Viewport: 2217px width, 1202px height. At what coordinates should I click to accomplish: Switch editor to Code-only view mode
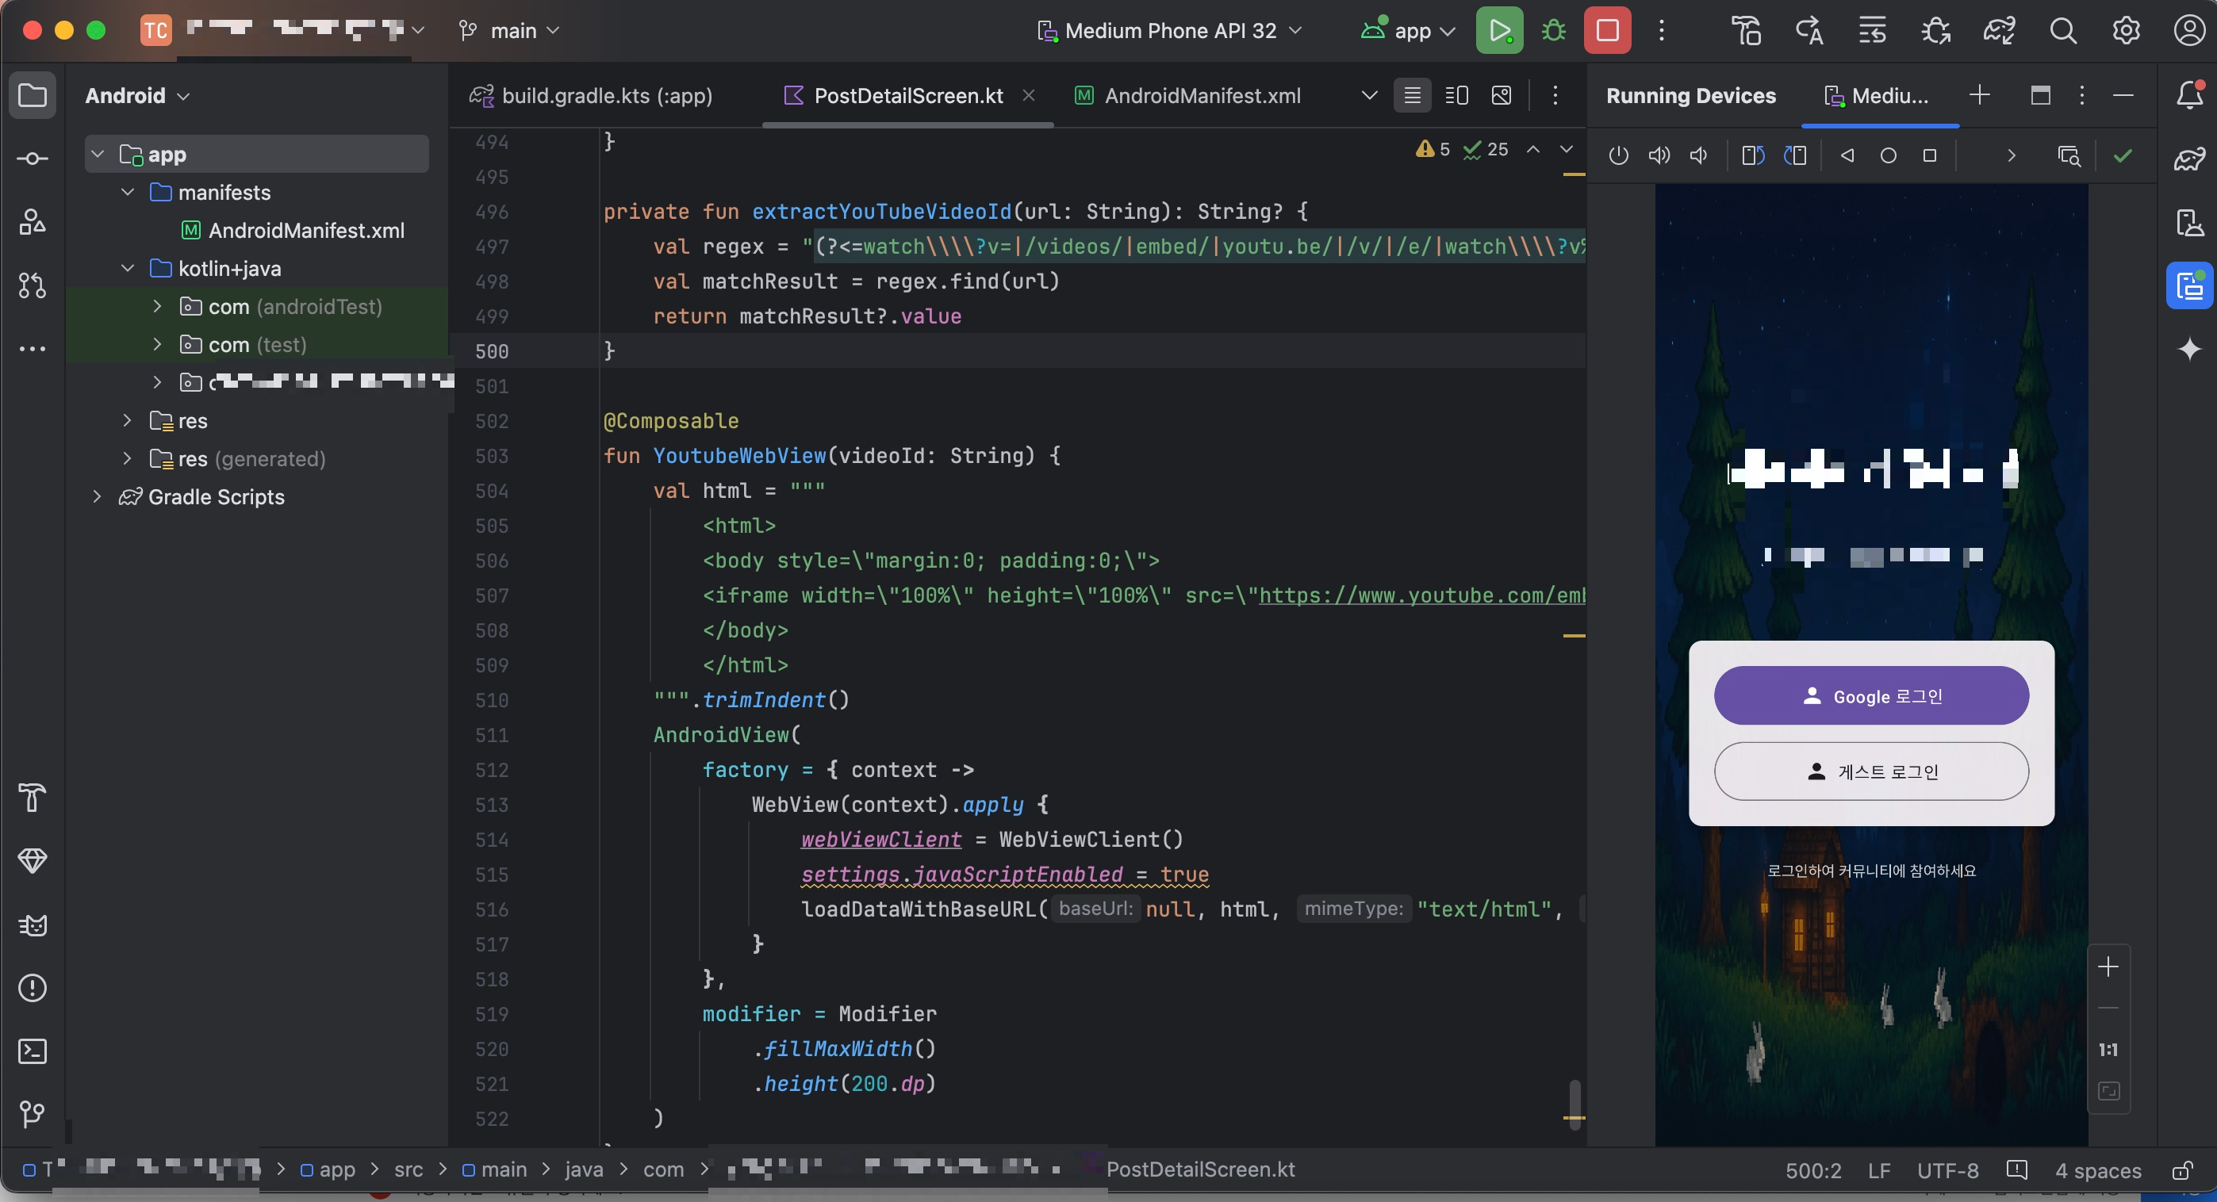pos(1413,95)
